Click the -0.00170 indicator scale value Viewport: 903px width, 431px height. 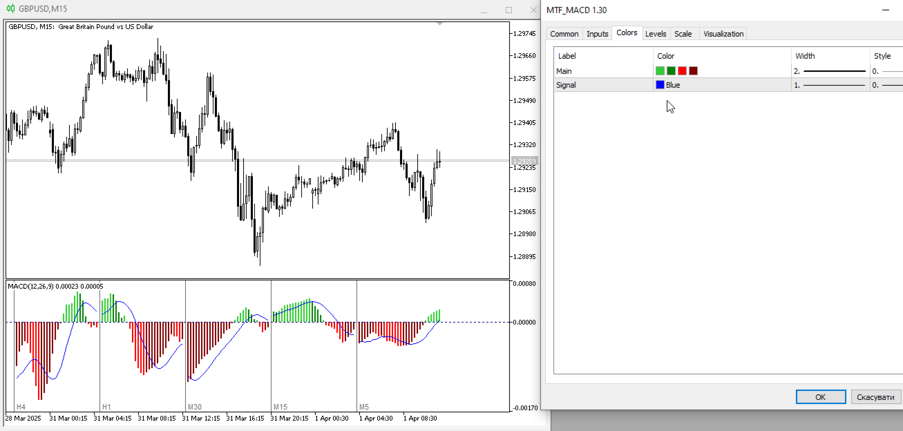point(524,408)
